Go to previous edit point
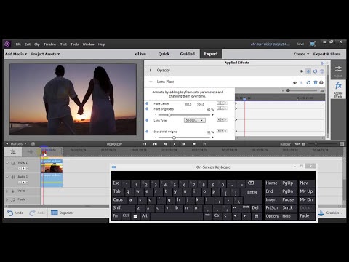This screenshot has height=262, width=349. point(155,144)
